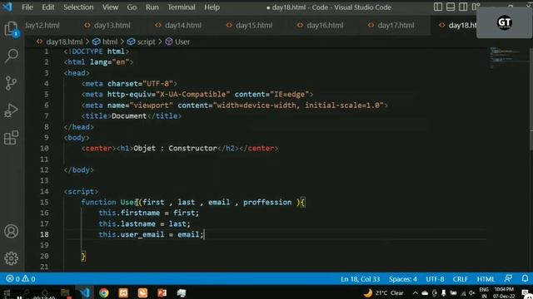Screen dimensions: 533x299
Task: Click the feedback icon in status bar
Action: click(x=508, y=278)
